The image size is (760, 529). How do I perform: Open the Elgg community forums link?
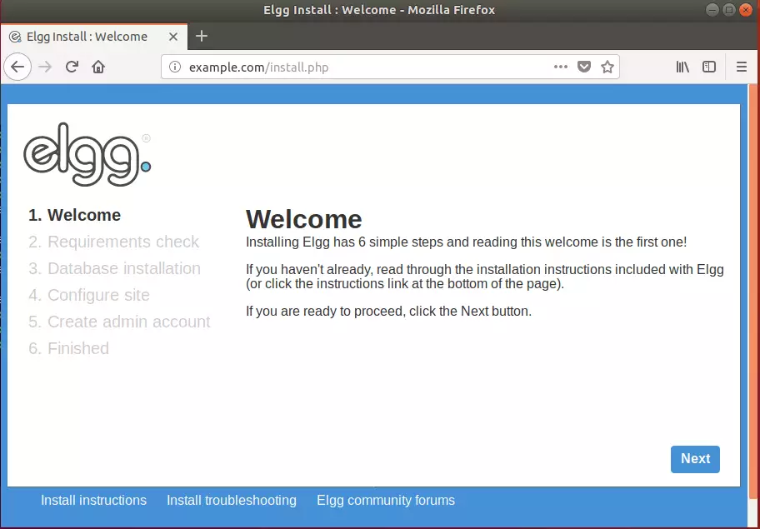[x=386, y=500]
